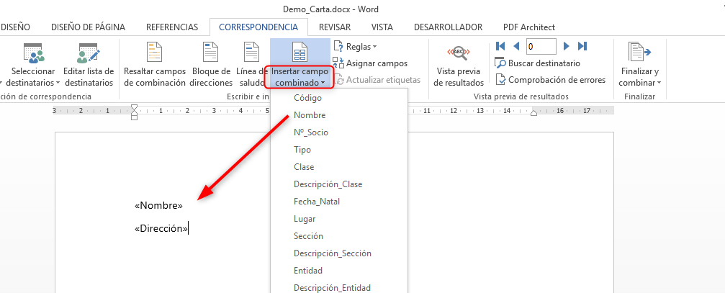
Task: Click Resaltar campos de combinación icon
Action: coord(154,54)
